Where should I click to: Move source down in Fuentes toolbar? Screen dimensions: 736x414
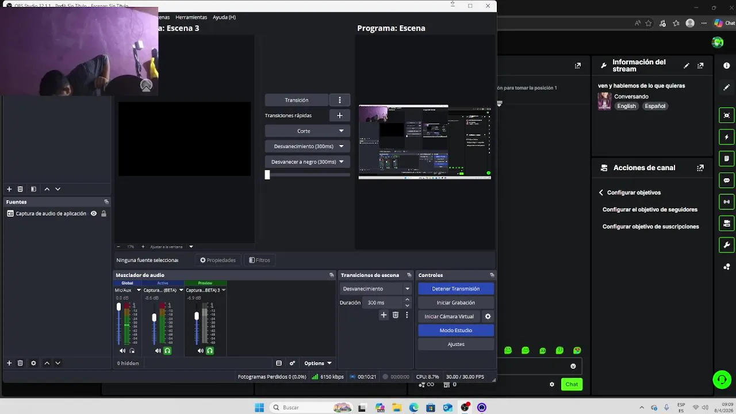(57, 363)
